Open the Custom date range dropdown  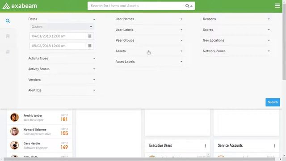click(62, 27)
